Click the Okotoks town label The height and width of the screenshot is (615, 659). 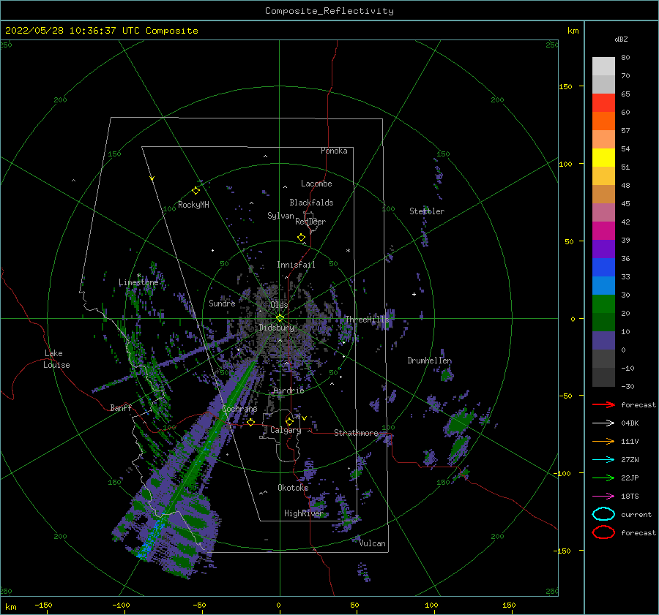pyautogui.click(x=293, y=487)
